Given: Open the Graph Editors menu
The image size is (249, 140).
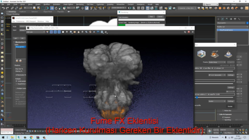Looking at the screenshot, I should click(x=68, y=4).
